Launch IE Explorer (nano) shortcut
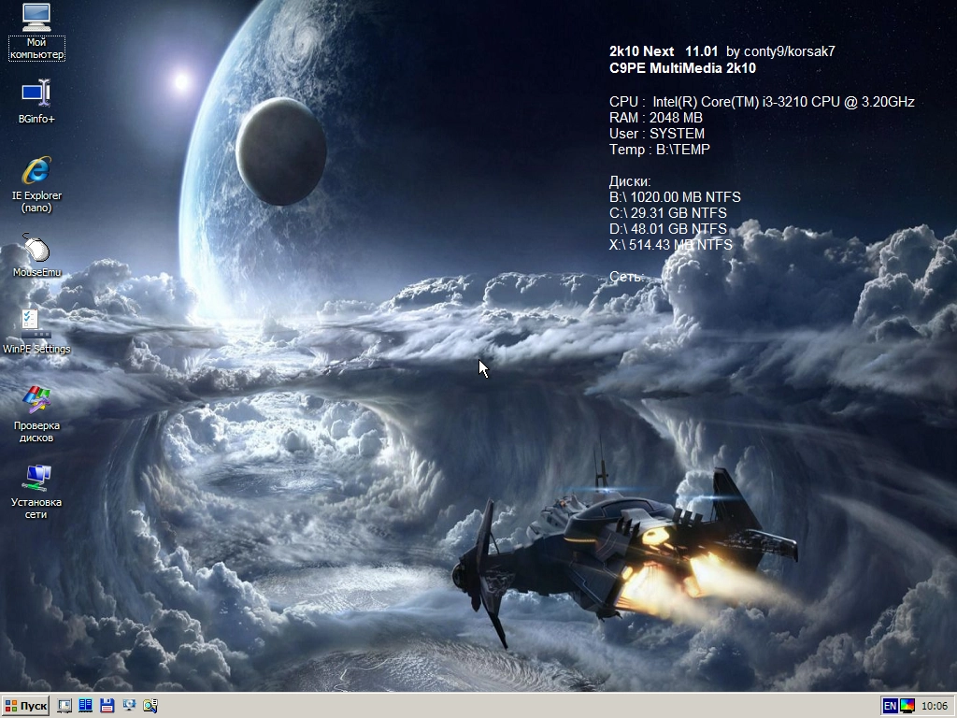 click(36, 184)
